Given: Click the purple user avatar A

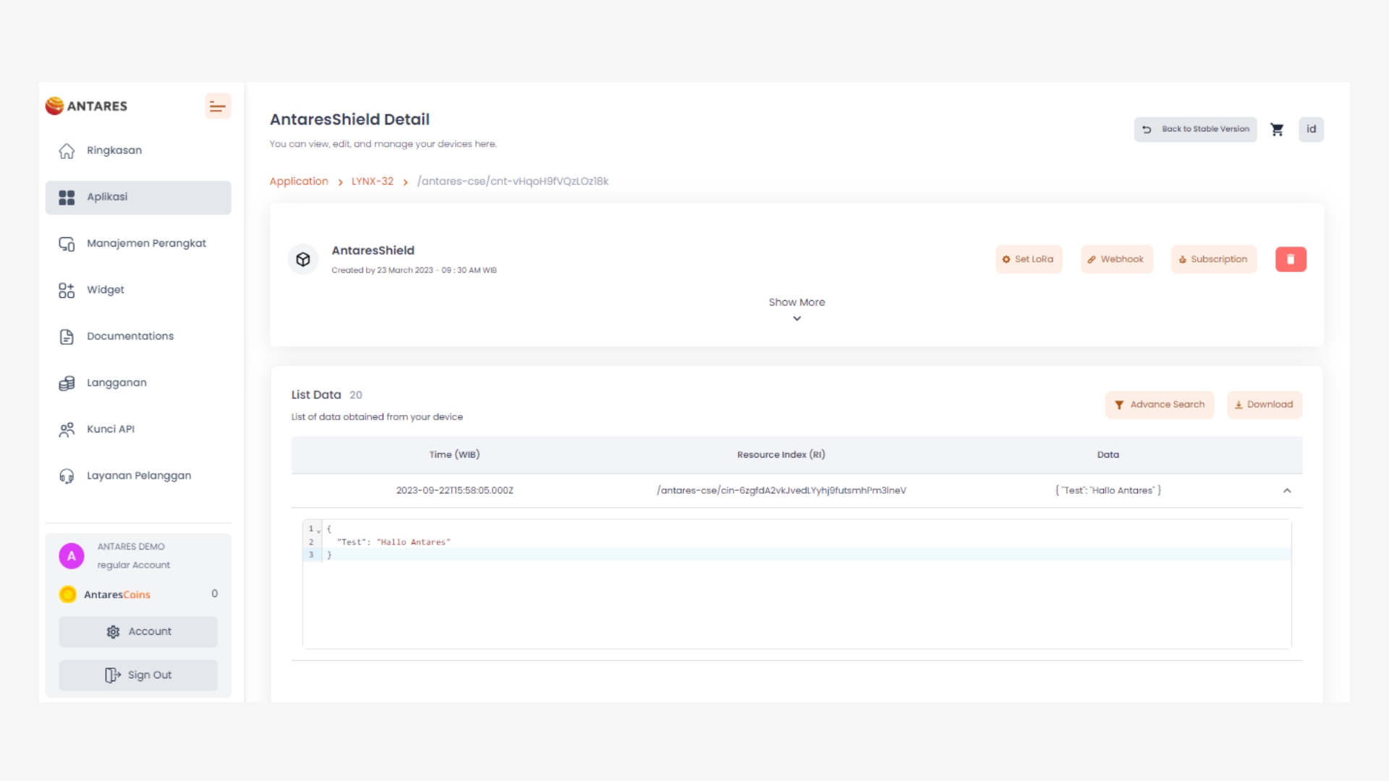Looking at the screenshot, I should click(x=72, y=556).
